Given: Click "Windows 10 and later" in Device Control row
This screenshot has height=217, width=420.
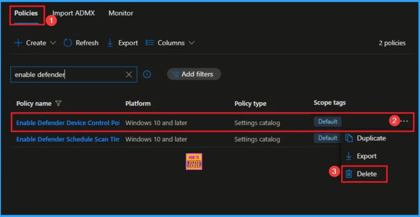Looking at the screenshot, I should point(156,123).
